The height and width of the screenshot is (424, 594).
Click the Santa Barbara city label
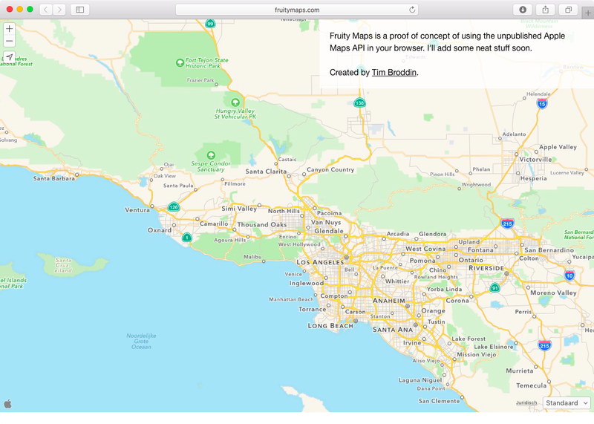click(x=53, y=178)
